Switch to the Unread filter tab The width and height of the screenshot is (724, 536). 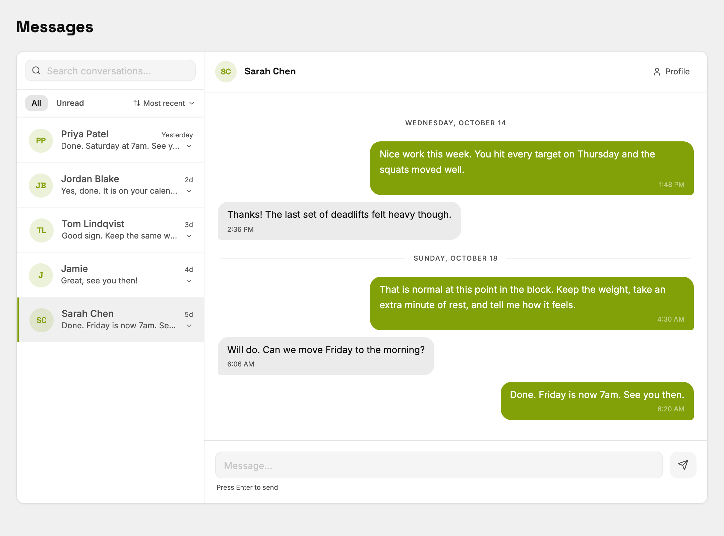(70, 103)
